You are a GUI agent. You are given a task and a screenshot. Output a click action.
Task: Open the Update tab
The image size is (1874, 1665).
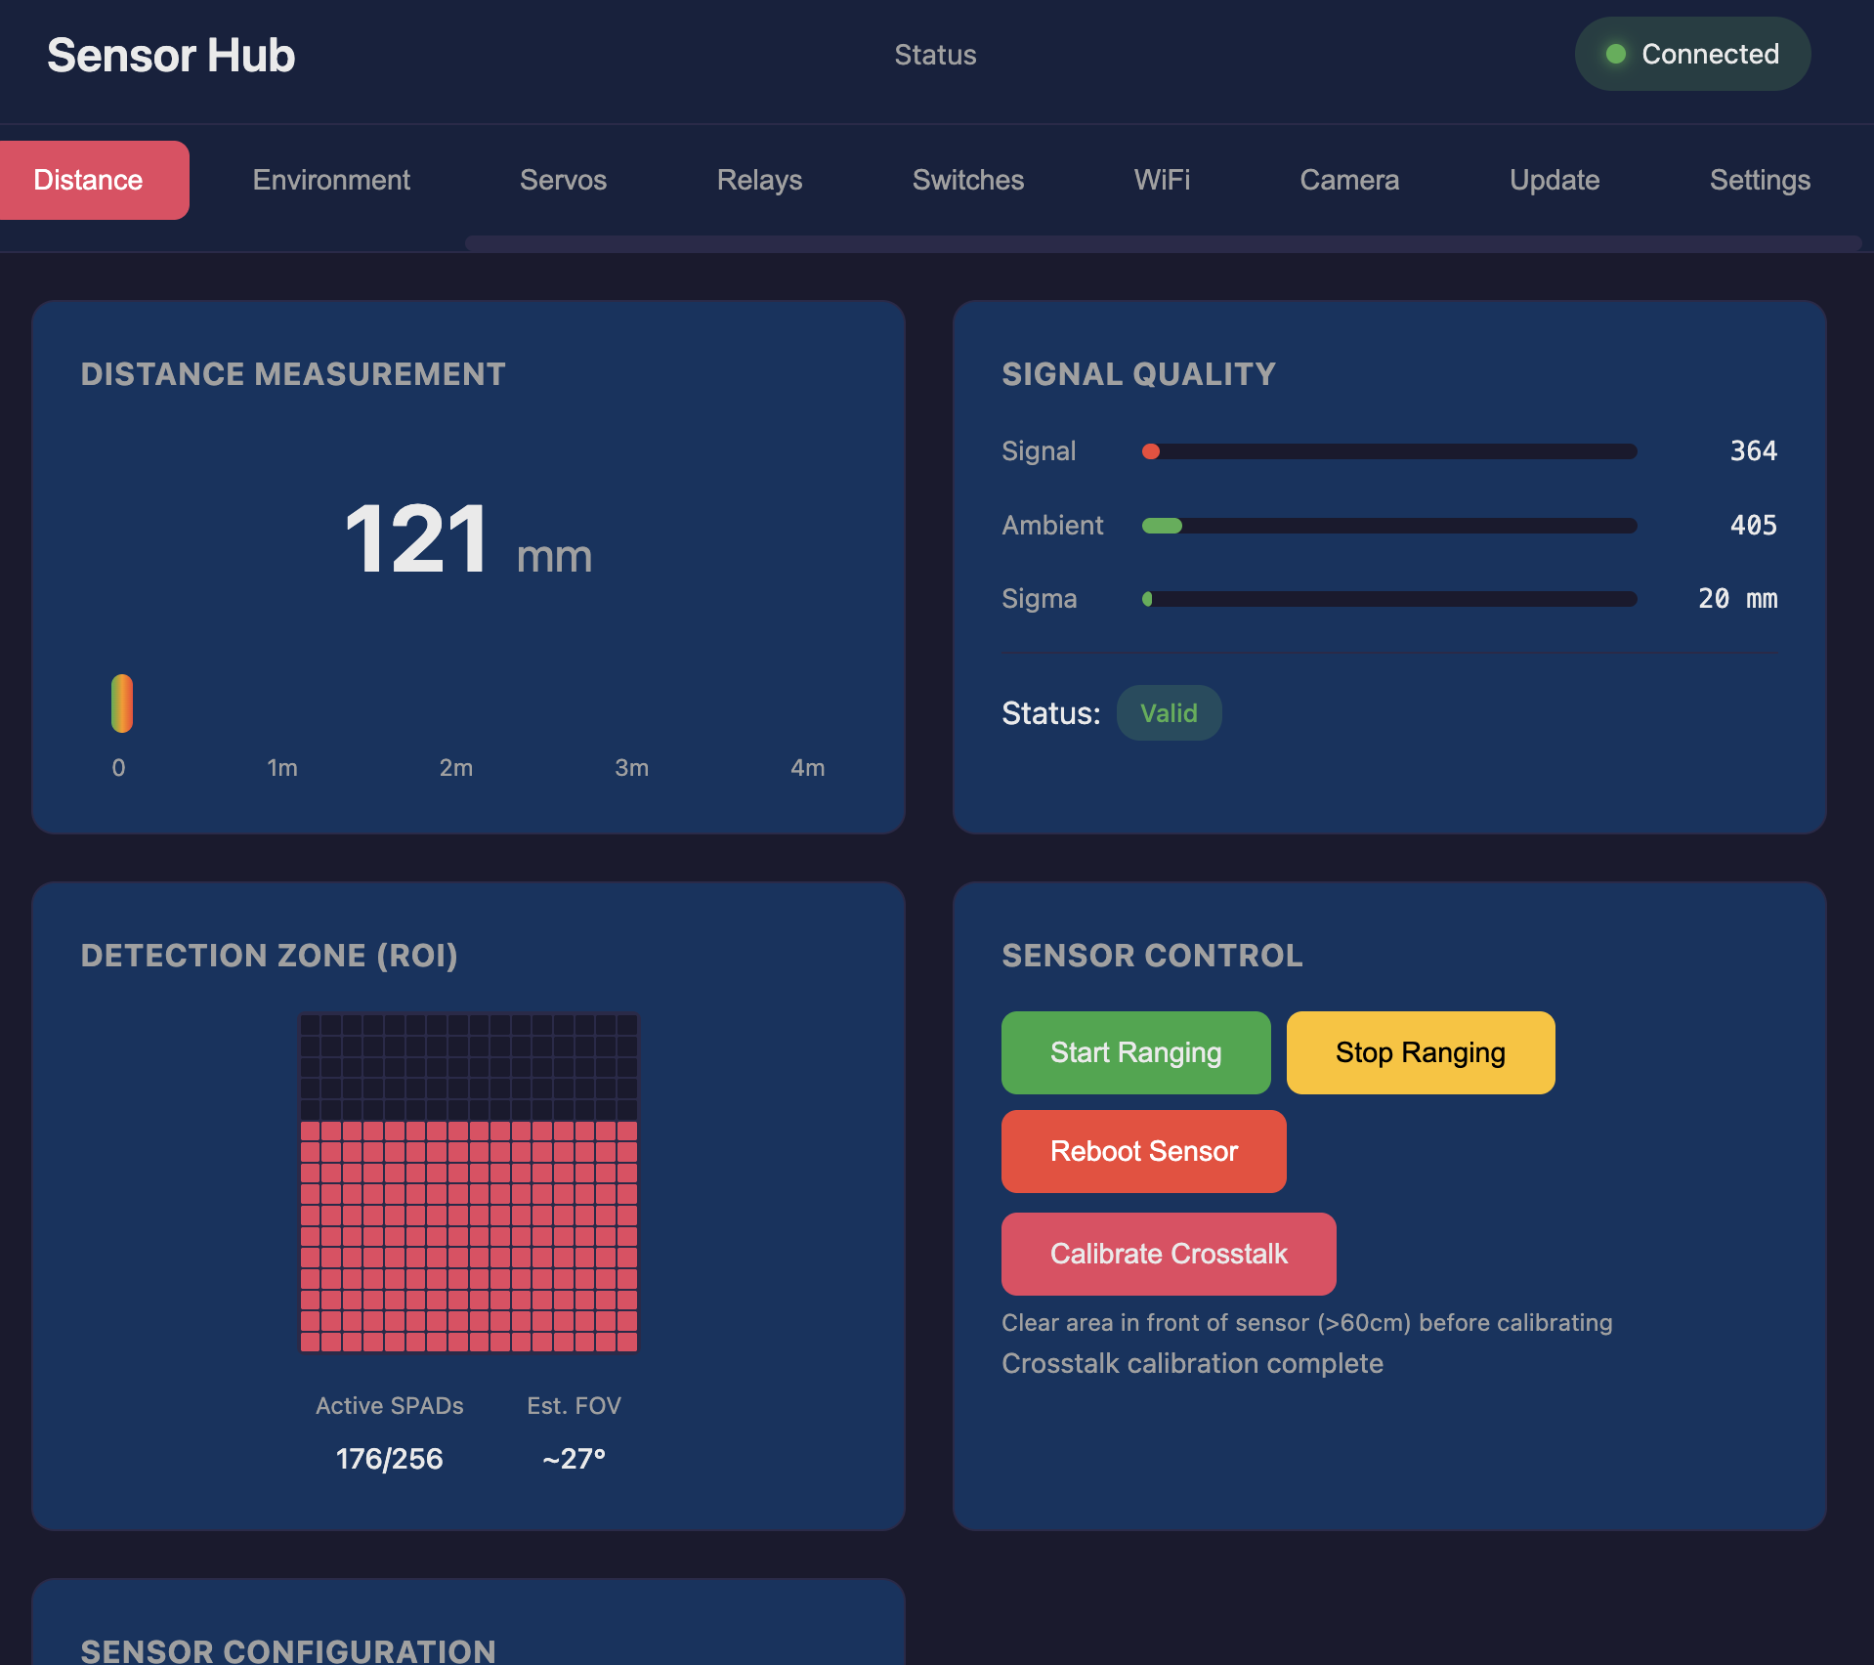click(x=1554, y=180)
